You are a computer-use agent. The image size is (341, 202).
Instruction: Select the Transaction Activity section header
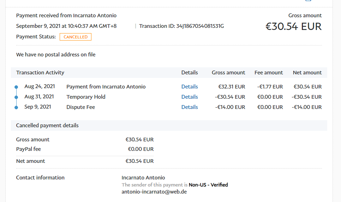coord(40,73)
